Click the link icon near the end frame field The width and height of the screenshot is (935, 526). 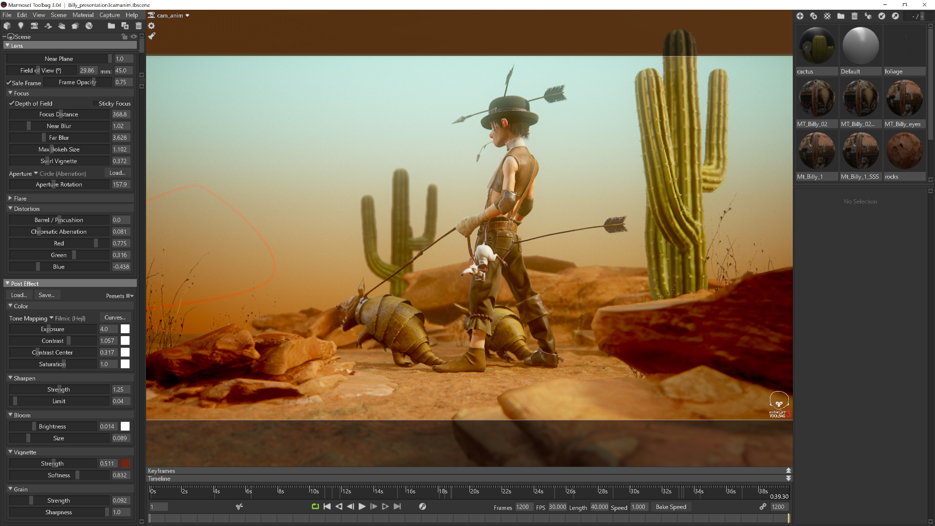coord(763,507)
